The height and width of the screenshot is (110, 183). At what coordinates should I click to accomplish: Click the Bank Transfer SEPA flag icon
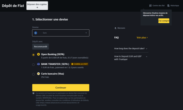pos(38,64)
